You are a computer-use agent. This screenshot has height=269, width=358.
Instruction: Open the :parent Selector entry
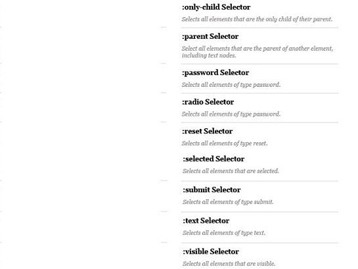(x=210, y=36)
